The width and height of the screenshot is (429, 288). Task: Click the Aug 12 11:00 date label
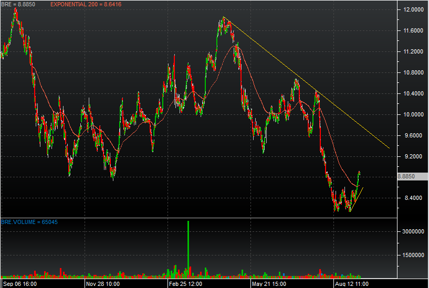(352, 284)
